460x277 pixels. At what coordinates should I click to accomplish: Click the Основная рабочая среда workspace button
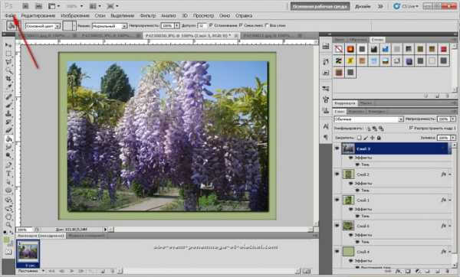tap(320, 6)
